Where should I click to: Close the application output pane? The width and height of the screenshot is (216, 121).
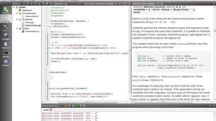tap(214, 106)
